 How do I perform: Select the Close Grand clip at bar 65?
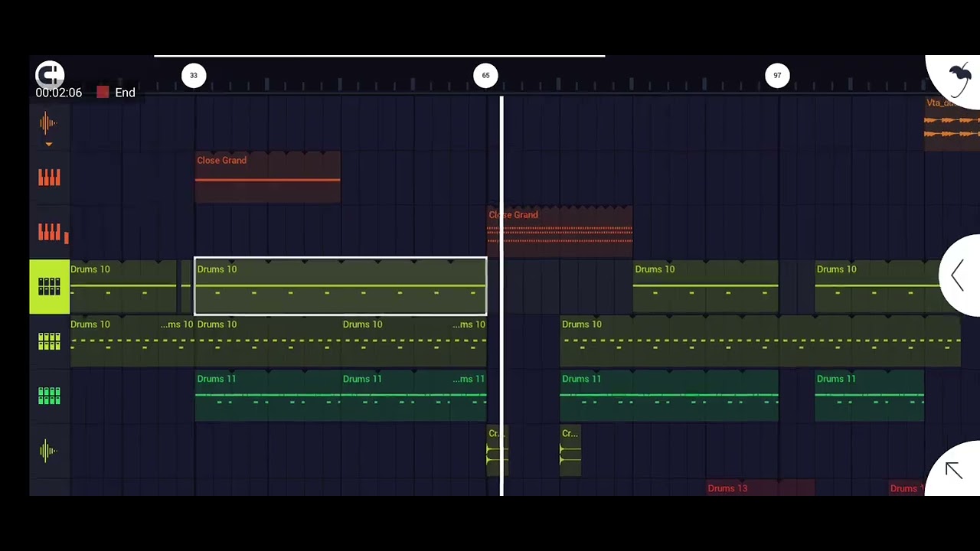pyautogui.click(x=560, y=232)
